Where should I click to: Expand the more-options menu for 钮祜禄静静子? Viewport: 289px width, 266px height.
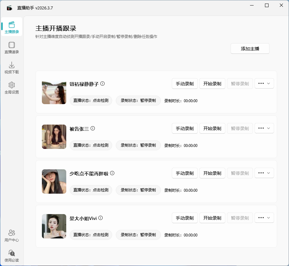tap(264, 83)
